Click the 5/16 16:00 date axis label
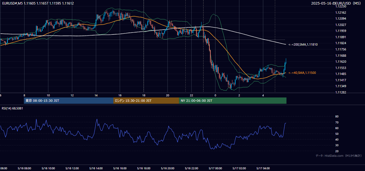 pos(120,168)
